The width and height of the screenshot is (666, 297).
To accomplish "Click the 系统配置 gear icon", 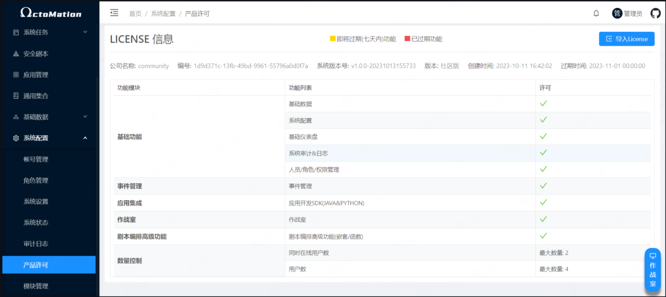I will click(16, 138).
